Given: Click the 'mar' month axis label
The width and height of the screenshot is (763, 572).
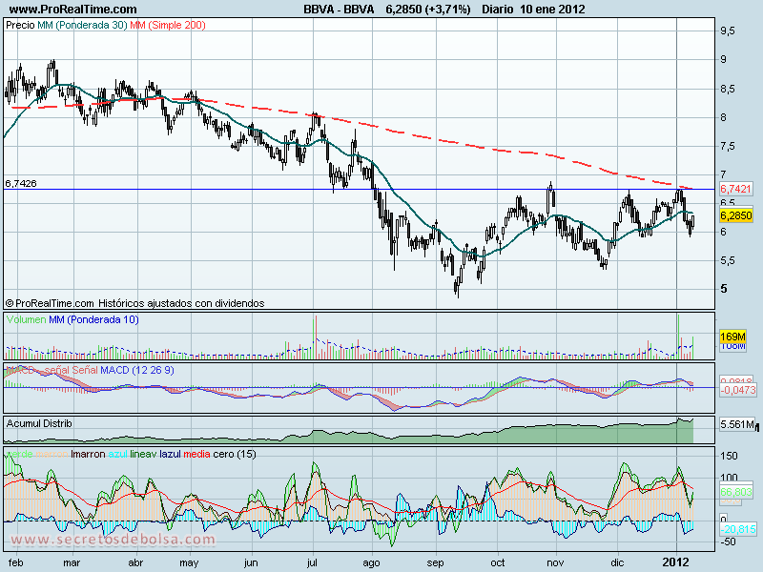Looking at the screenshot, I should [x=72, y=562].
